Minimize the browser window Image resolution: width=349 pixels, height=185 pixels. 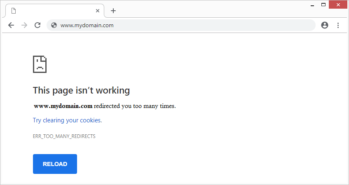[311, 5]
